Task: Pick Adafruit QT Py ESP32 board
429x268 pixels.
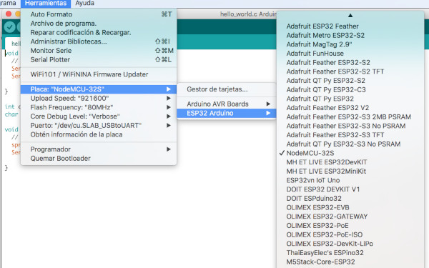Action: pos(350,99)
